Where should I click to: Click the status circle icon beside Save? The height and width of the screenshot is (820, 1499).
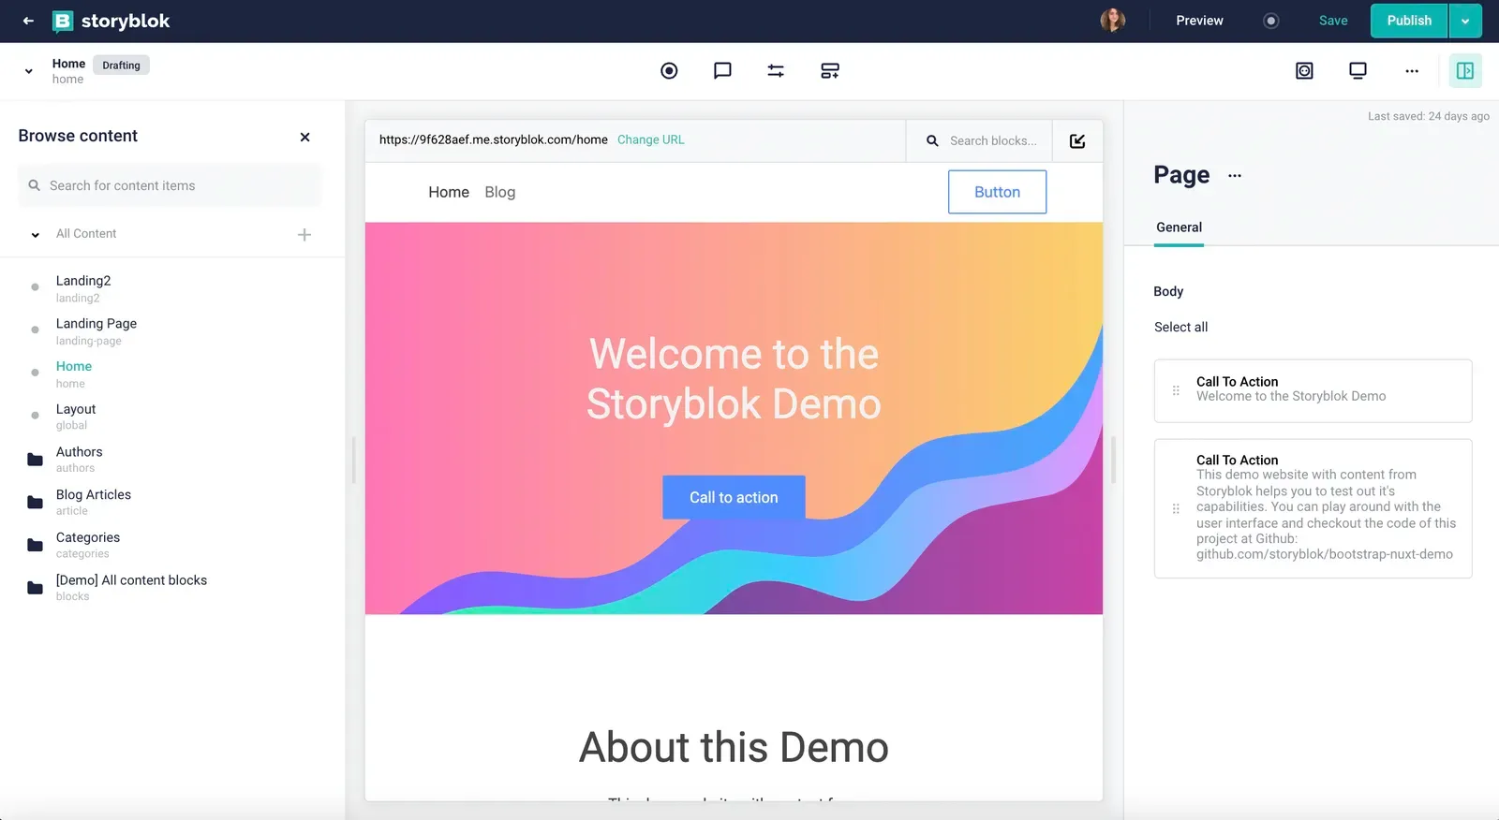click(x=1270, y=21)
